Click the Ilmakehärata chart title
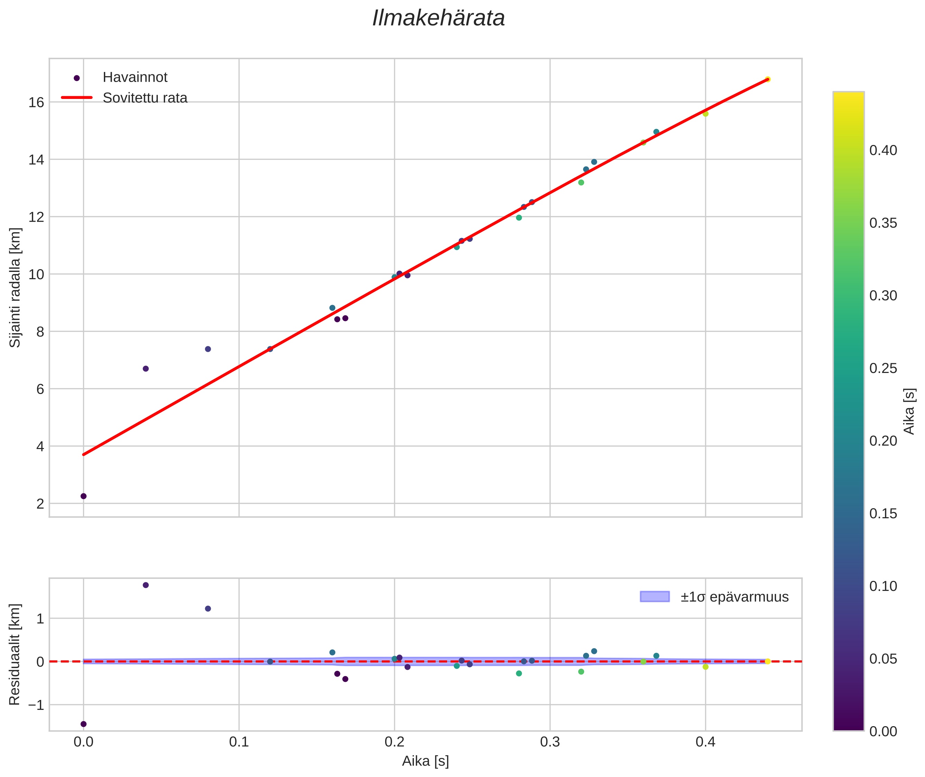 pos(438,18)
